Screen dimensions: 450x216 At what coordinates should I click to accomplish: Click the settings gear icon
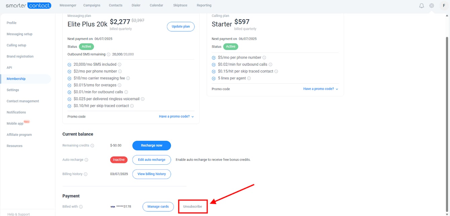[x=432, y=6]
